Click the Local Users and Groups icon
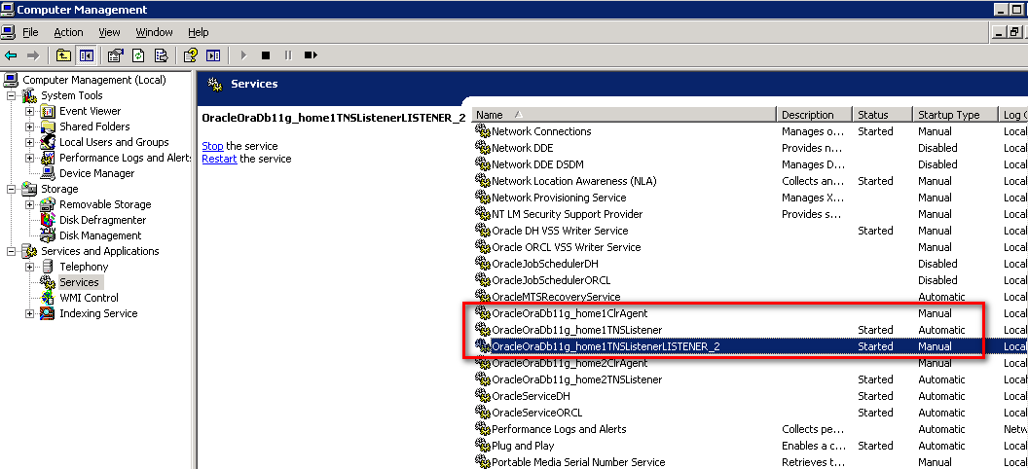 click(49, 142)
